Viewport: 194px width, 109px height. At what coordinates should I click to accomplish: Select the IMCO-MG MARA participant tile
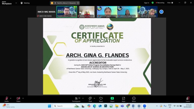point(46,12)
